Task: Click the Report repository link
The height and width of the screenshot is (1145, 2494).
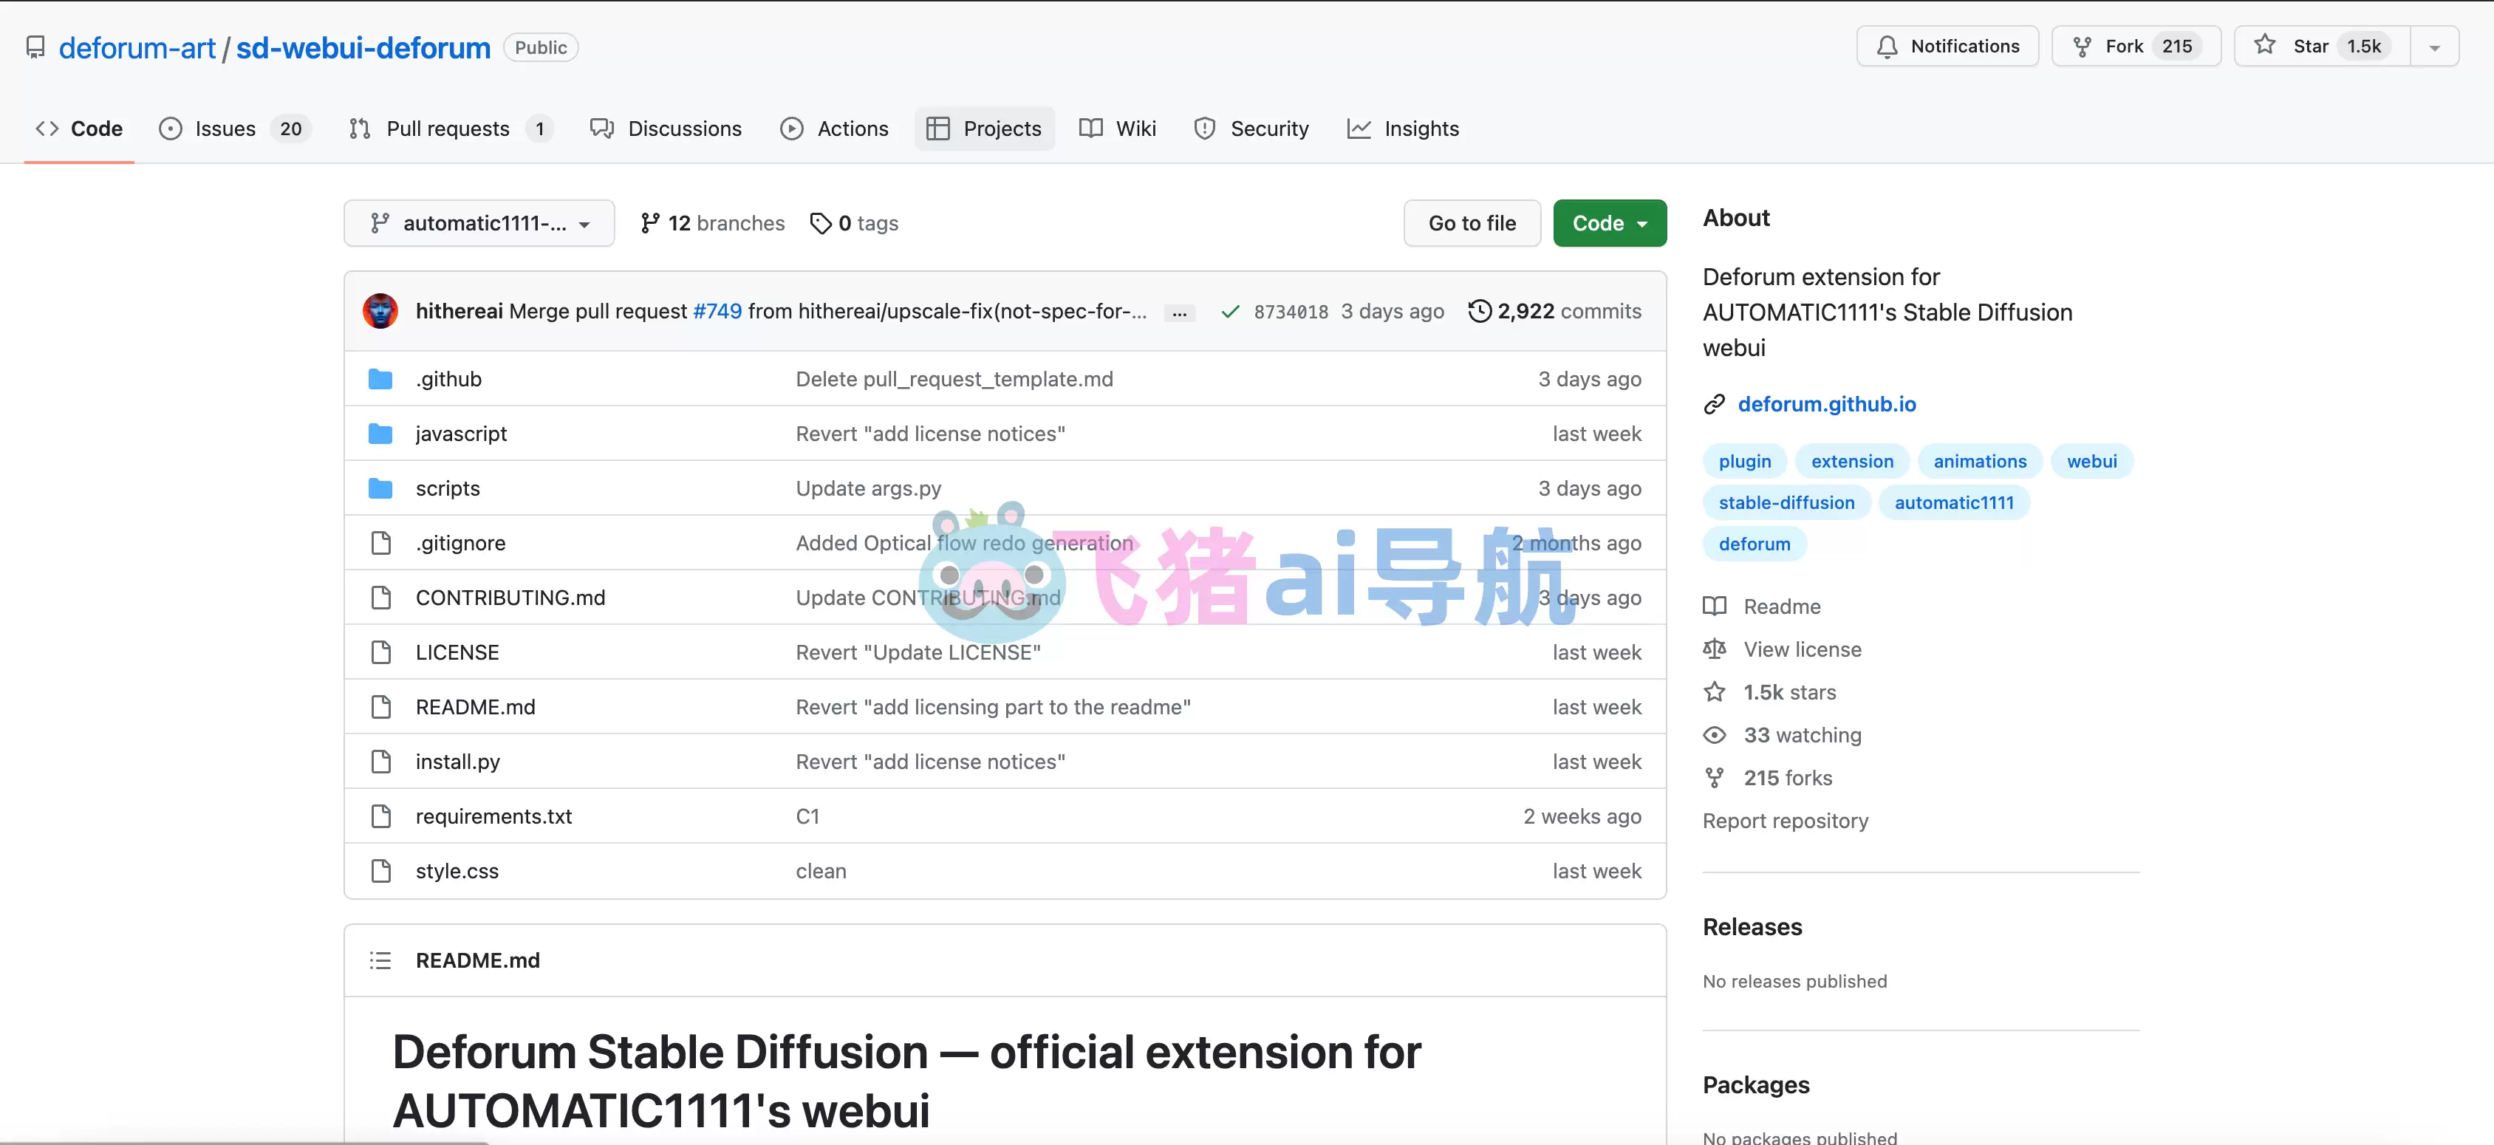Action: (x=1786, y=821)
